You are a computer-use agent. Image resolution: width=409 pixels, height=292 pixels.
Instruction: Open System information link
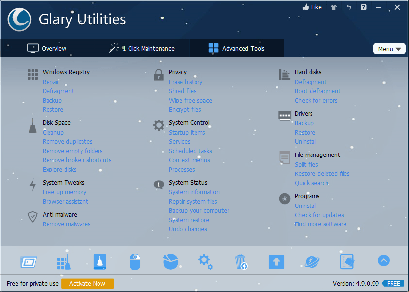point(194,192)
